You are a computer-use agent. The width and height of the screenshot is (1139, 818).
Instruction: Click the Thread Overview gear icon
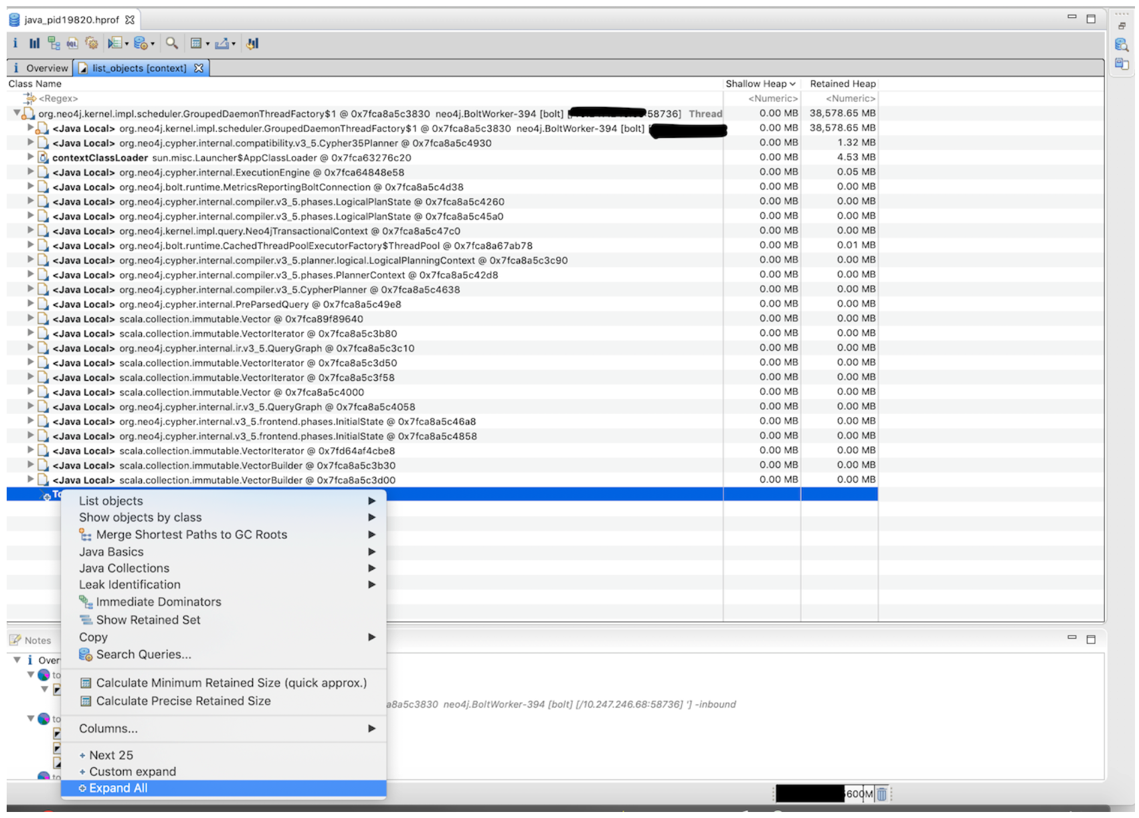click(90, 44)
